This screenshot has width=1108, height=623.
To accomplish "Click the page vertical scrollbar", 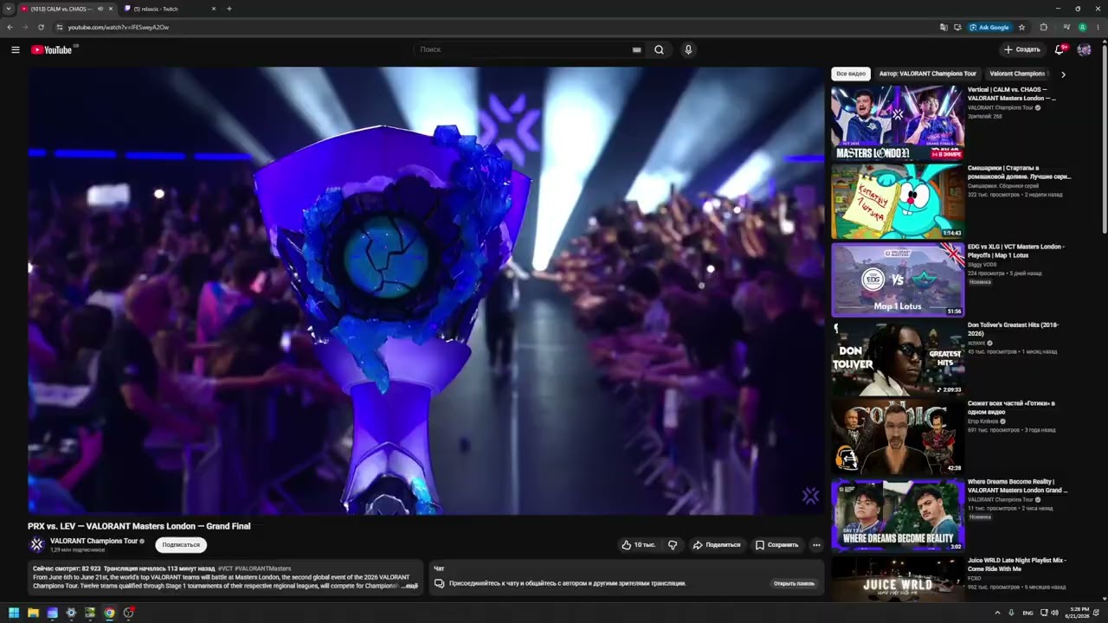I will coord(1105,138).
